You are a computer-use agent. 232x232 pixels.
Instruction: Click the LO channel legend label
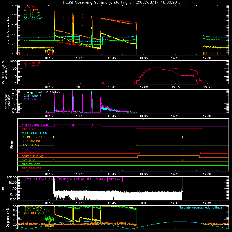pos(32,63)
